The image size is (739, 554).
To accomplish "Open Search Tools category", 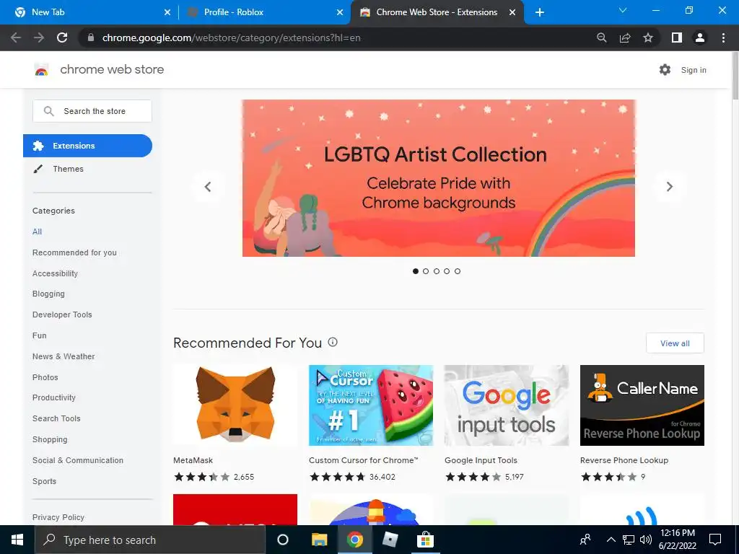I will point(56,418).
